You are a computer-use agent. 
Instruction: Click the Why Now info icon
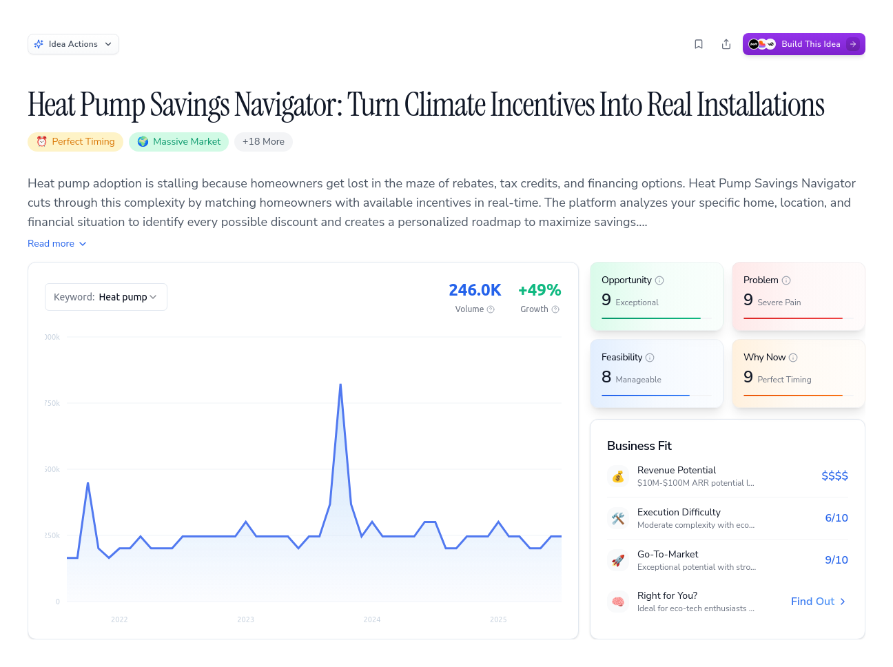[x=793, y=358]
